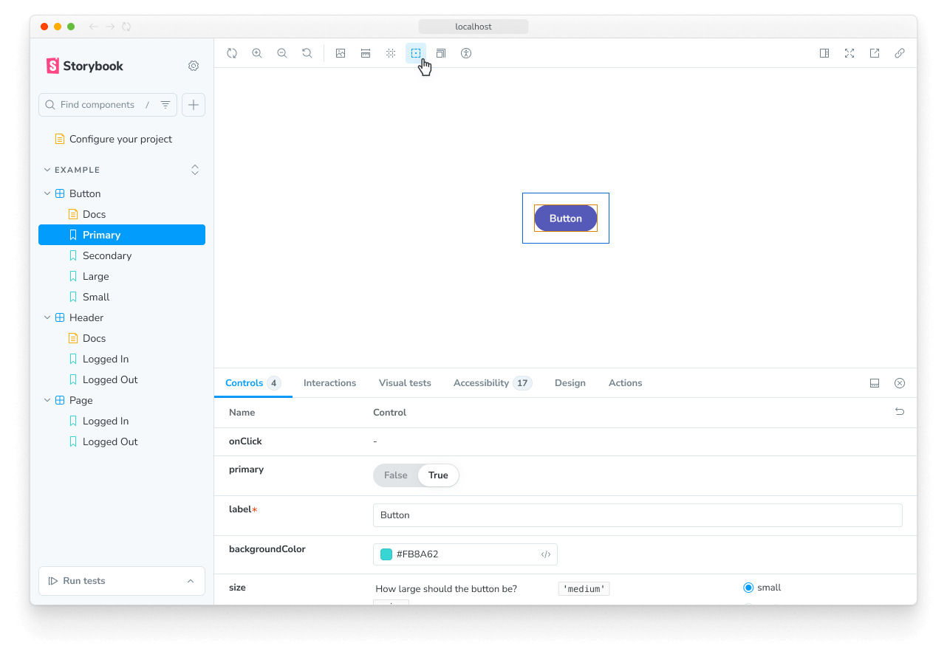Select the Zoom in tool
The width and height of the screenshot is (947, 657).
pyautogui.click(x=256, y=52)
